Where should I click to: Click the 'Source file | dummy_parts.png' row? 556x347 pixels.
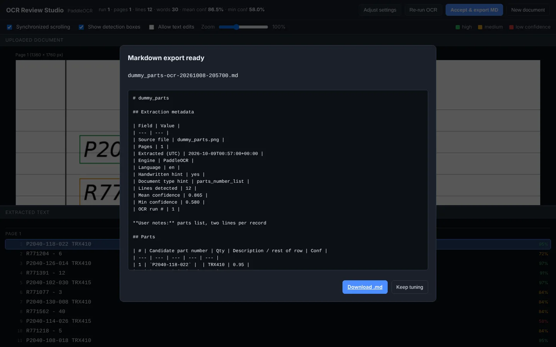pos(178,140)
